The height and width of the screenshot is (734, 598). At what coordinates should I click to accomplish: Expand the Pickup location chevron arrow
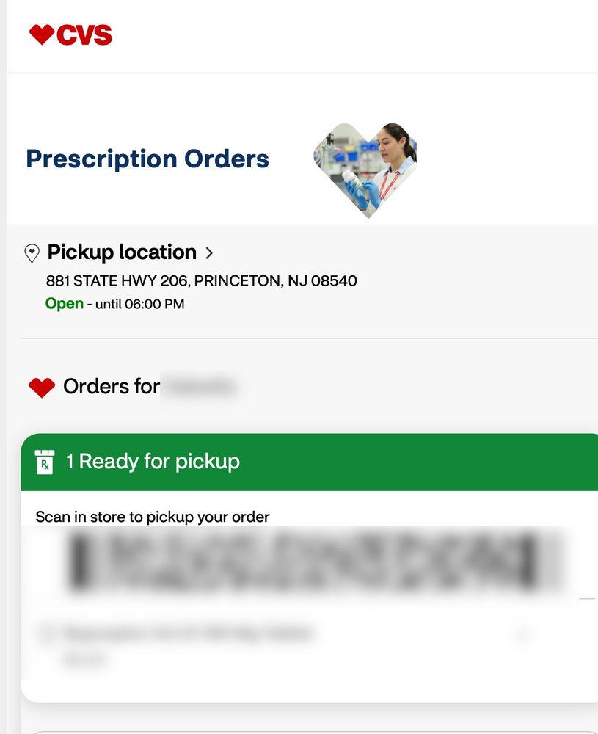[x=209, y=253]
